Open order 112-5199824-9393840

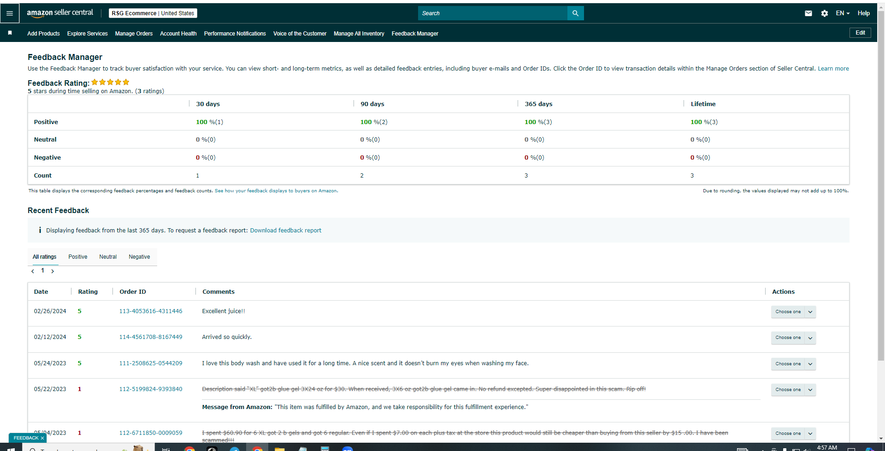click(151, 389)
